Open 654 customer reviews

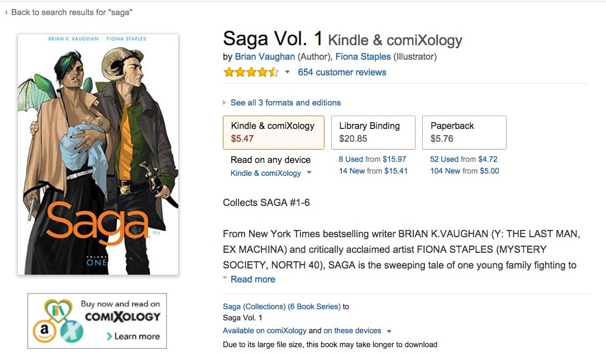[x=342, y=72]
